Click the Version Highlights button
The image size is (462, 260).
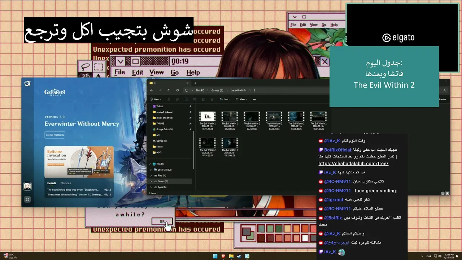tap(55, 135)
